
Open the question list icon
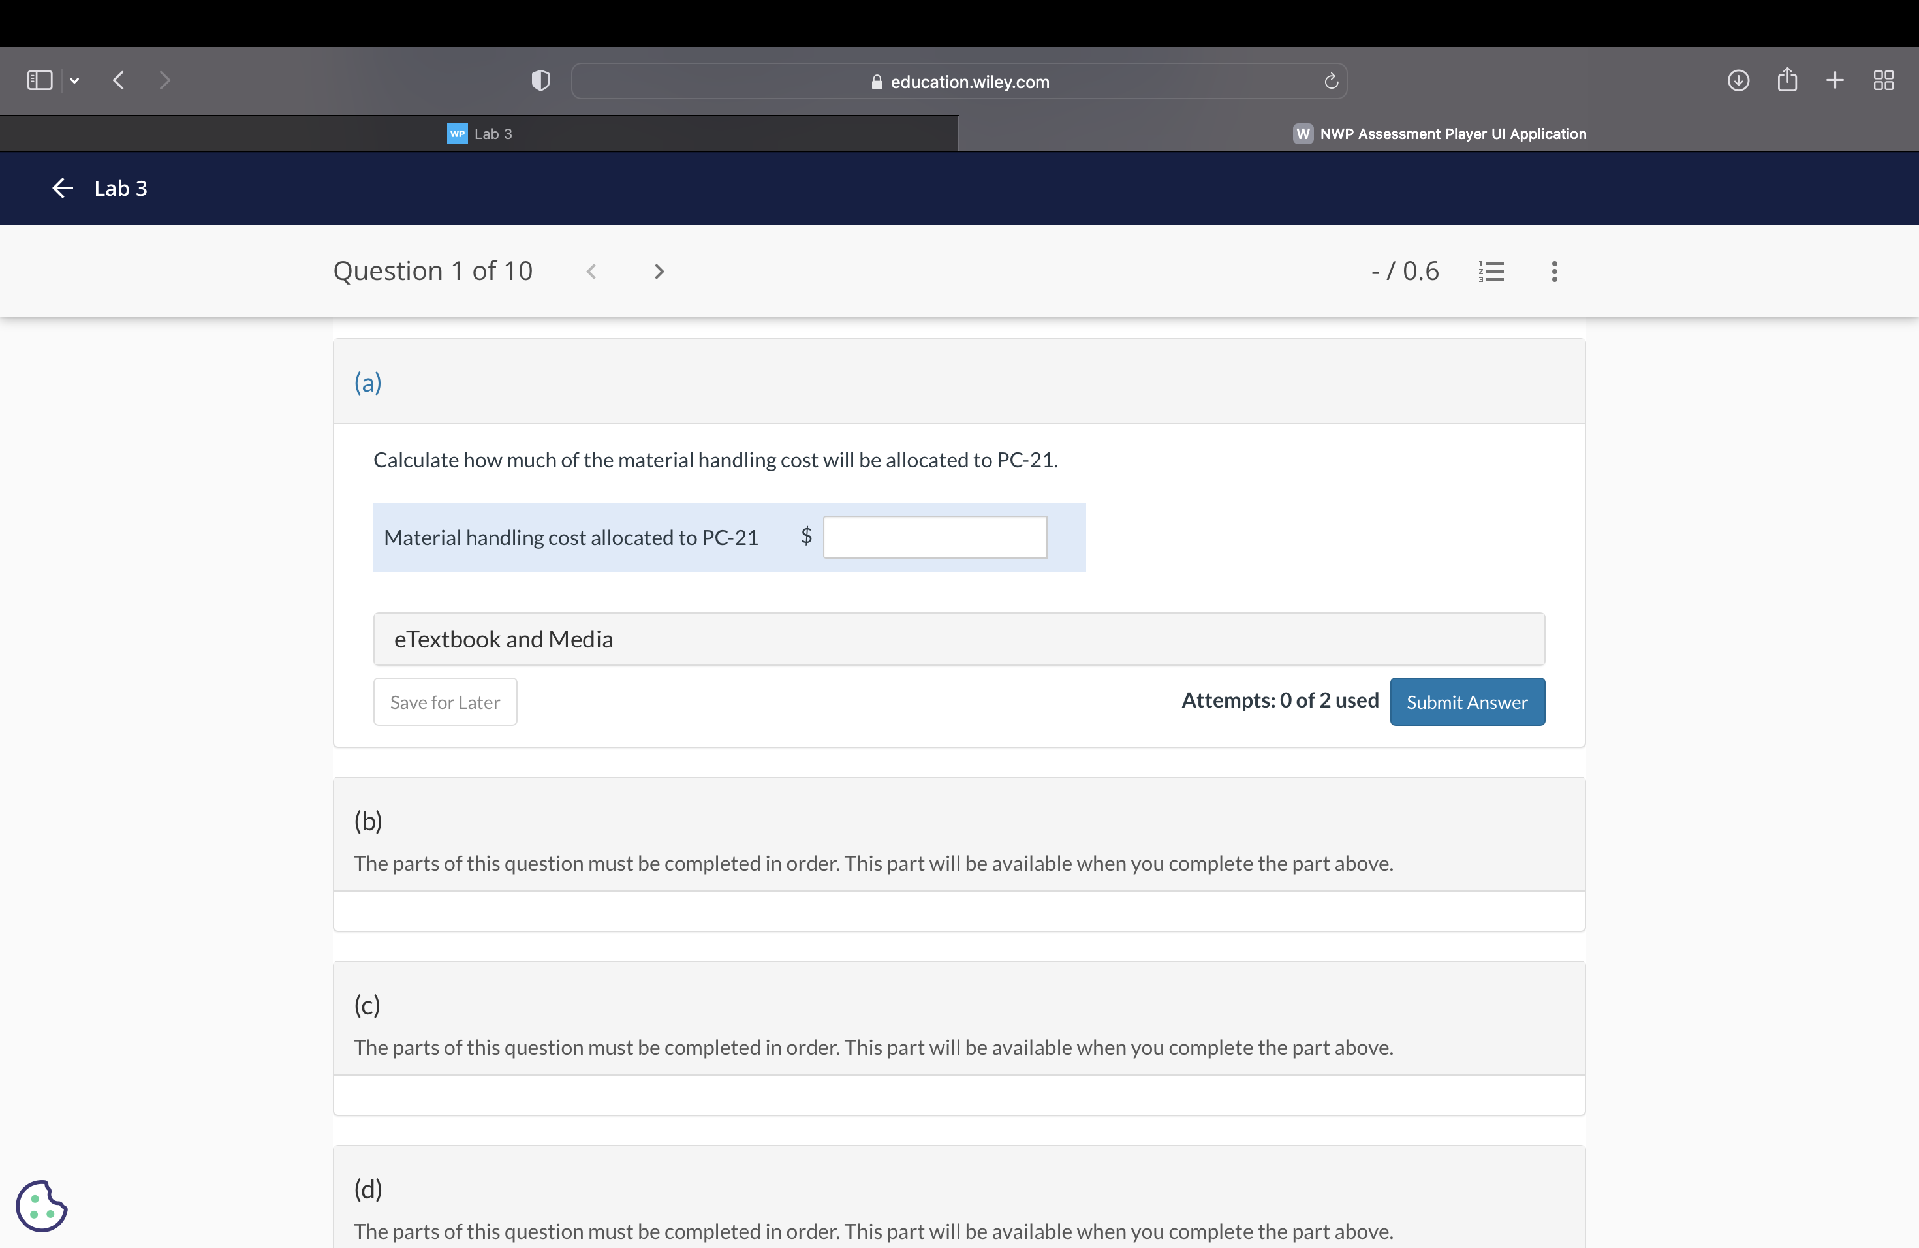pyautogui.click(x=1491, y=272)
